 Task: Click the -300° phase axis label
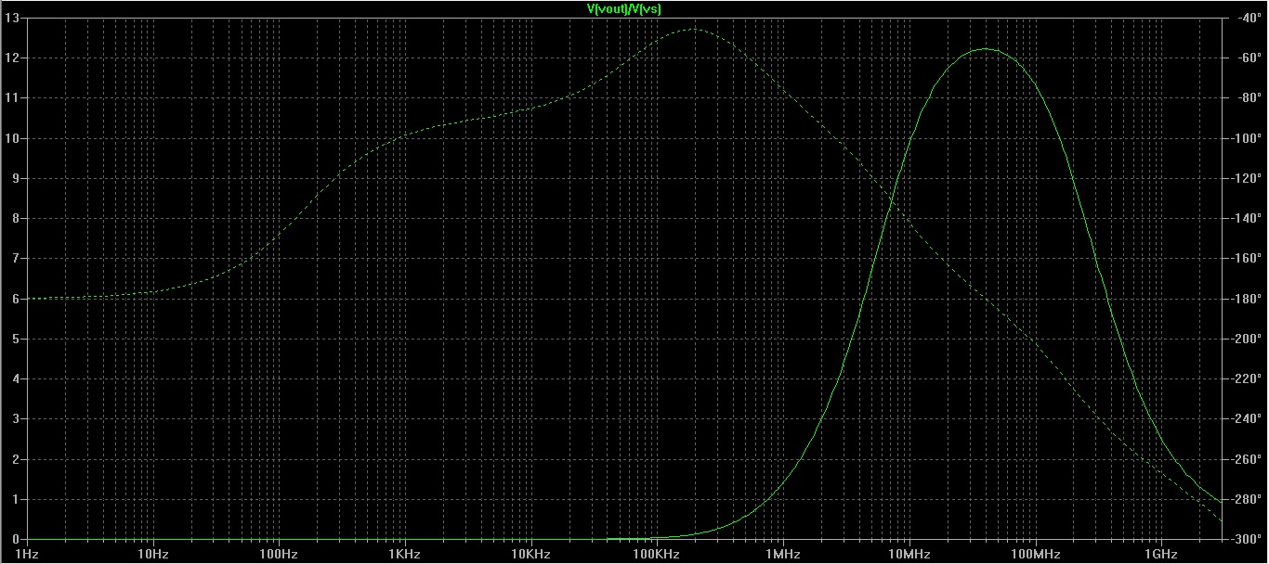click(x=1246, y=539)
